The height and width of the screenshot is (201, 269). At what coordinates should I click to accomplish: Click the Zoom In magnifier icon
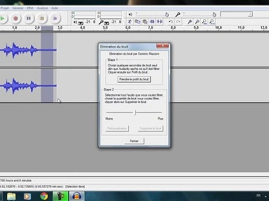point(189,22)
